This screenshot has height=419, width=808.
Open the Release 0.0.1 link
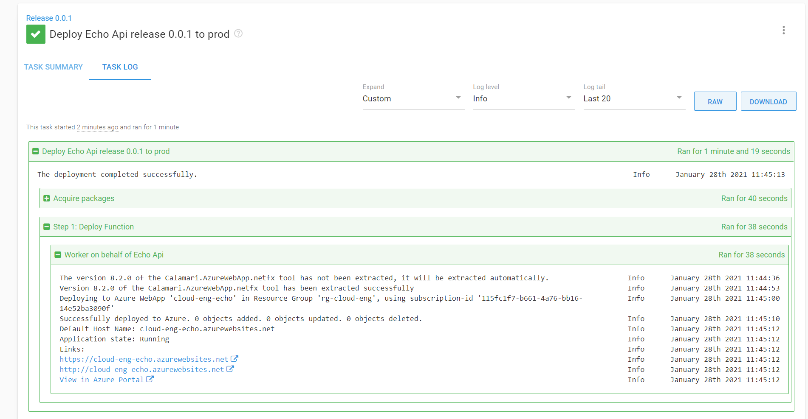point(49,18)
